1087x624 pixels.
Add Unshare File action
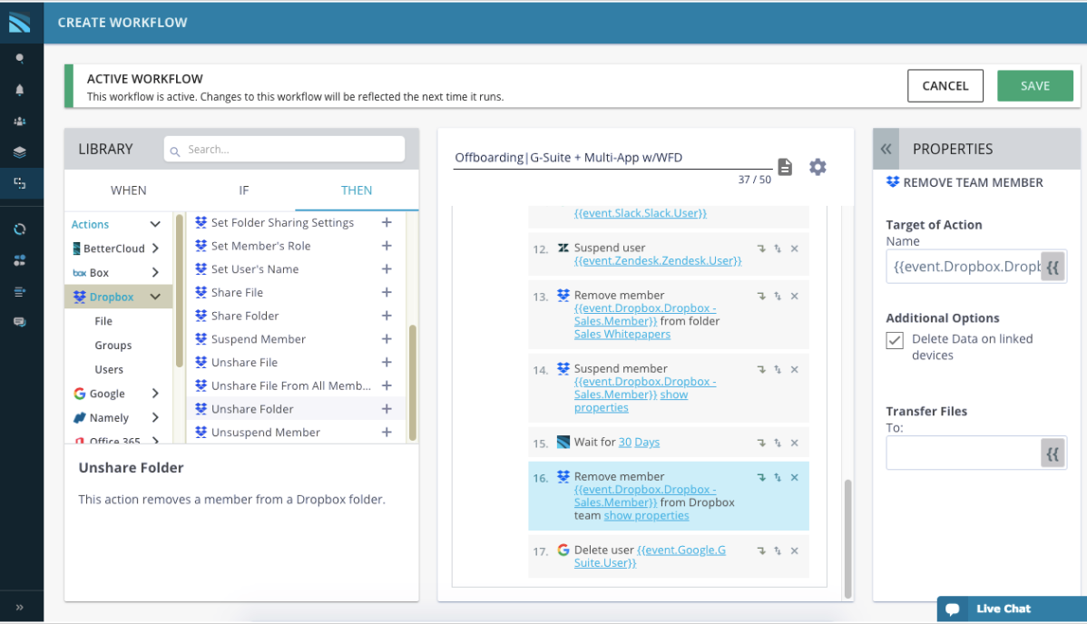coord(387,362)
